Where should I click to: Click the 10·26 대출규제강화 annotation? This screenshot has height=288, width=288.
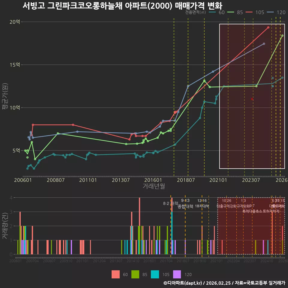coord(227,203)
